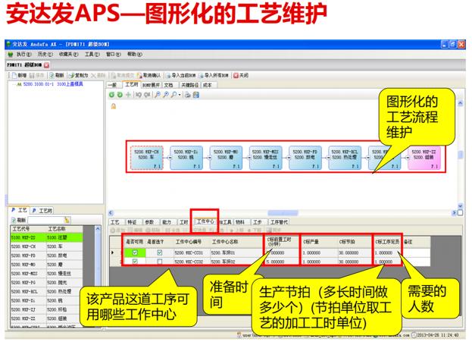This screenshot has height=345, width=472.
Task: Select the pink 5200.组装 process node
Action: click(424, 158)
